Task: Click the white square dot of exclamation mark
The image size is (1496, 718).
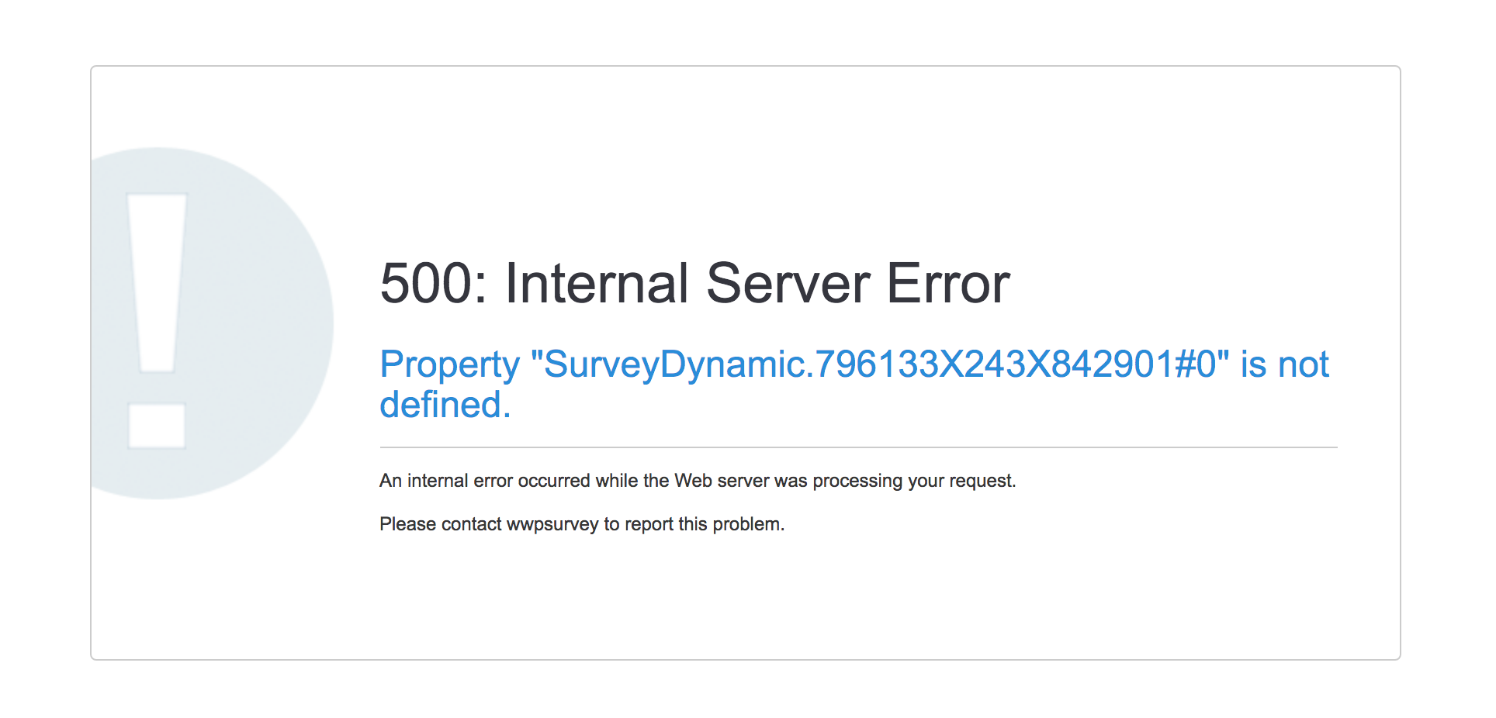Action: click(x=157, y=425)
